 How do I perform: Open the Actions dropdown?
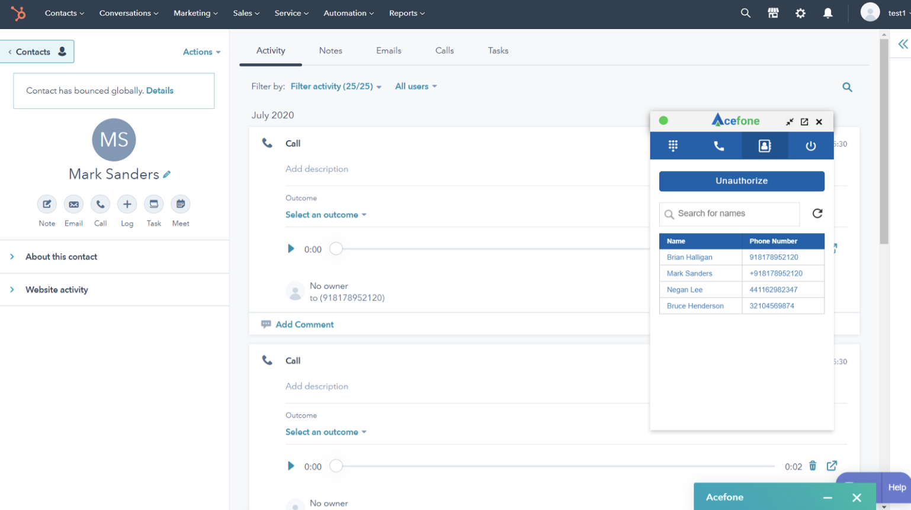pyautogui.click(x=201, y=52)
